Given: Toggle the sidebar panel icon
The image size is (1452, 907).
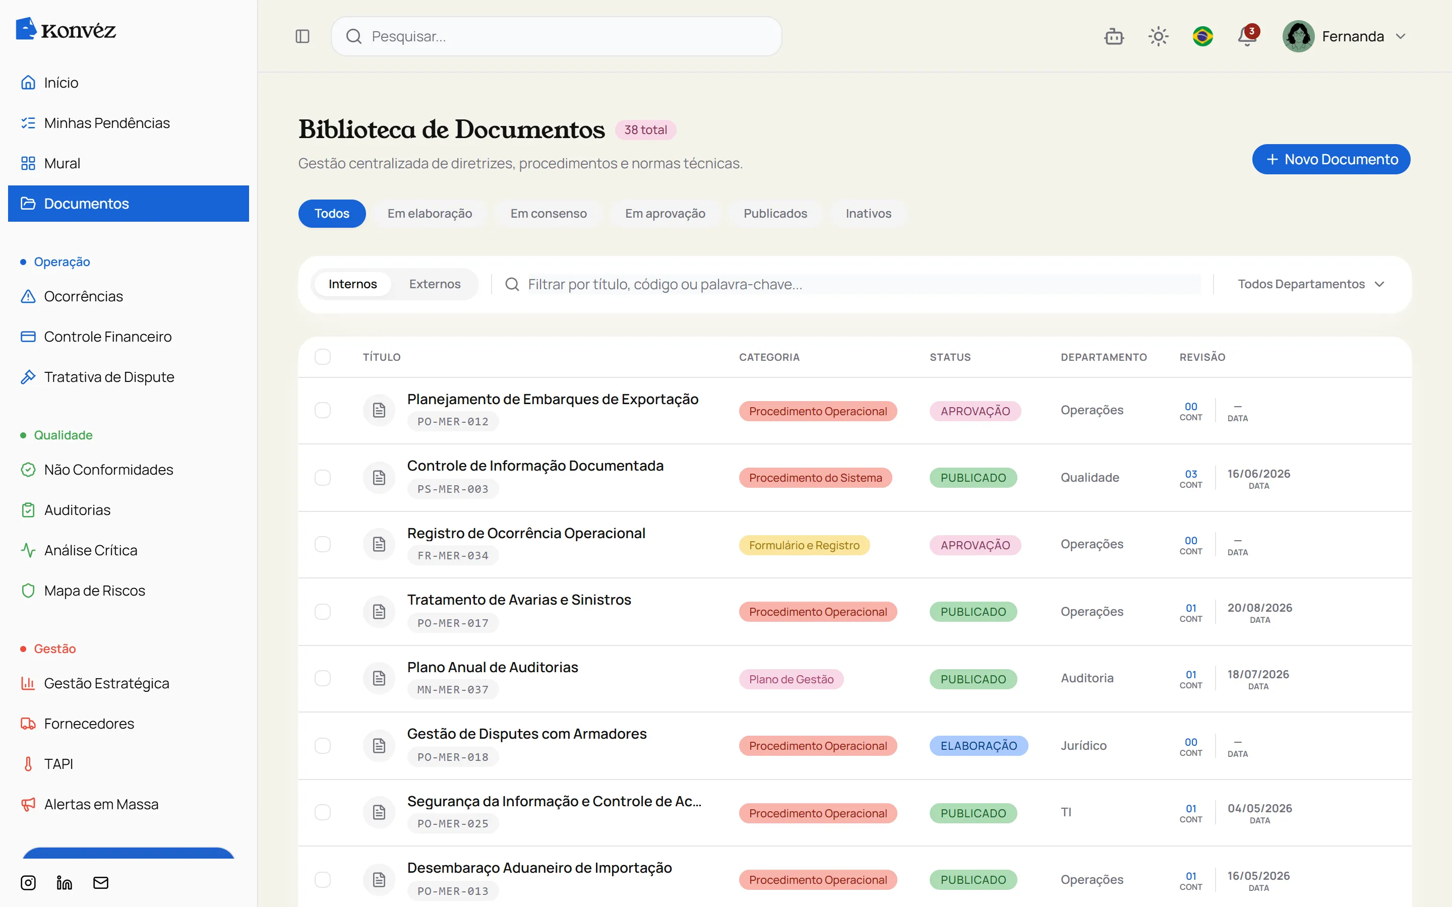Looking at the screenshot, I should pos(302,37).
